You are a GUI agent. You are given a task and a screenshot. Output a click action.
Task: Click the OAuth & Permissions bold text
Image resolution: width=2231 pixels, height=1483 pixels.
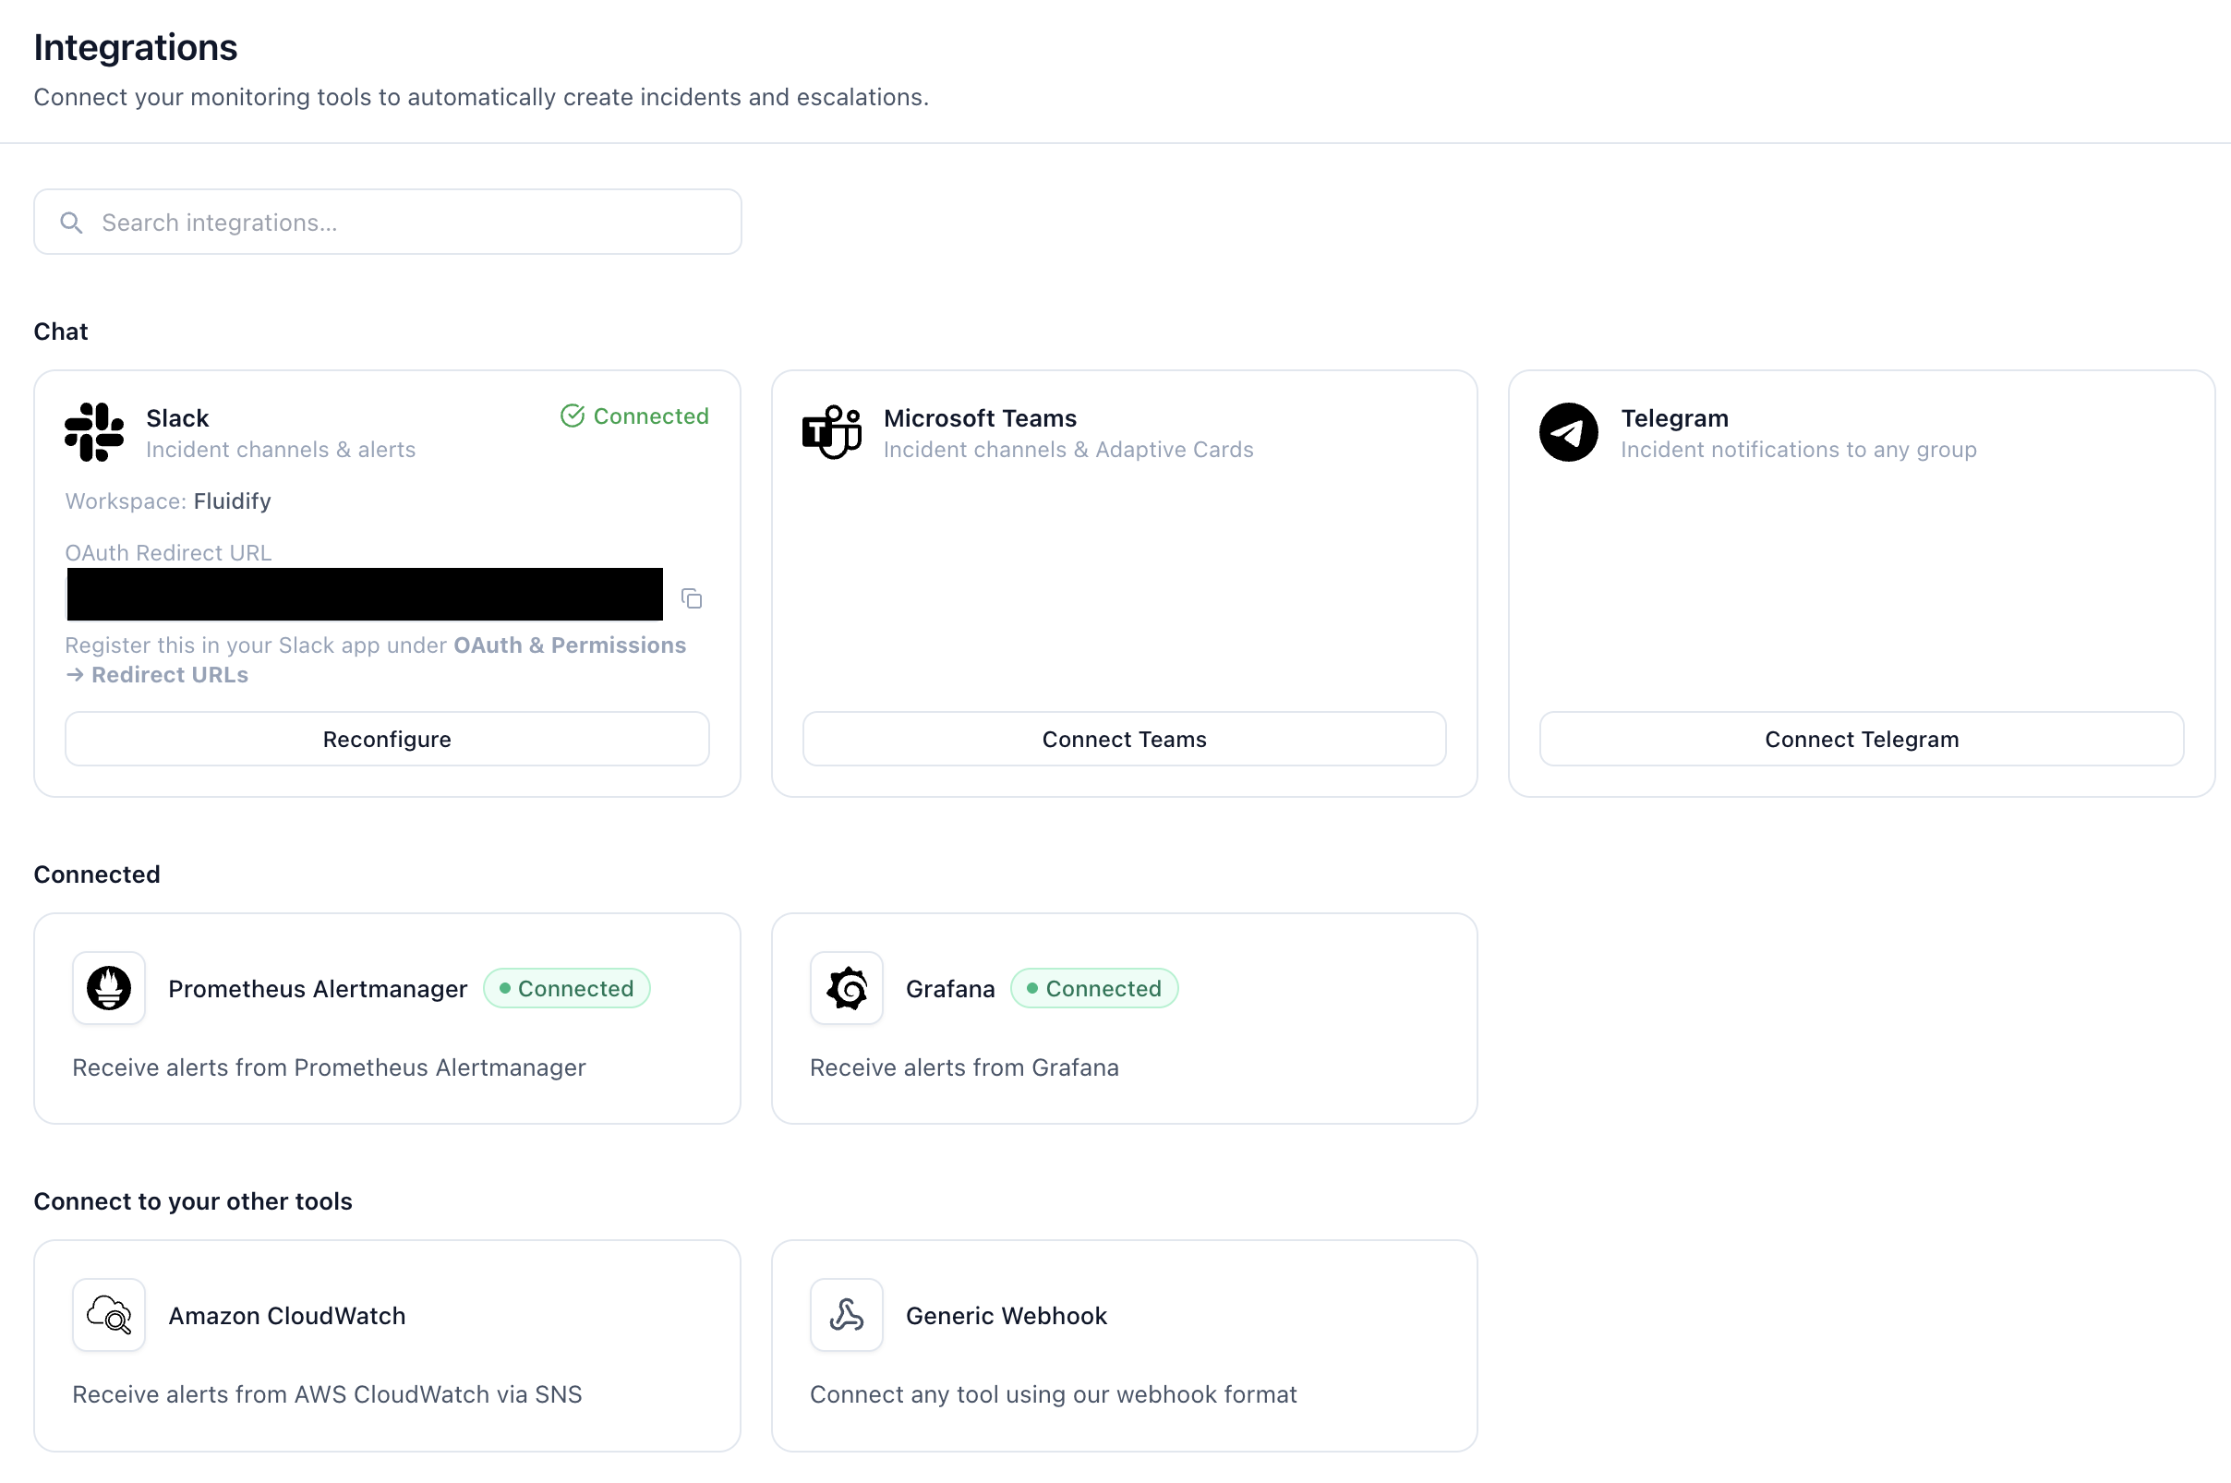[570, 645]
